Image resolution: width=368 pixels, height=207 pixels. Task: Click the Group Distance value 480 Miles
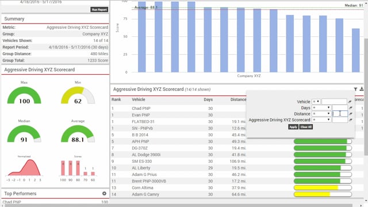click(99, 53)
